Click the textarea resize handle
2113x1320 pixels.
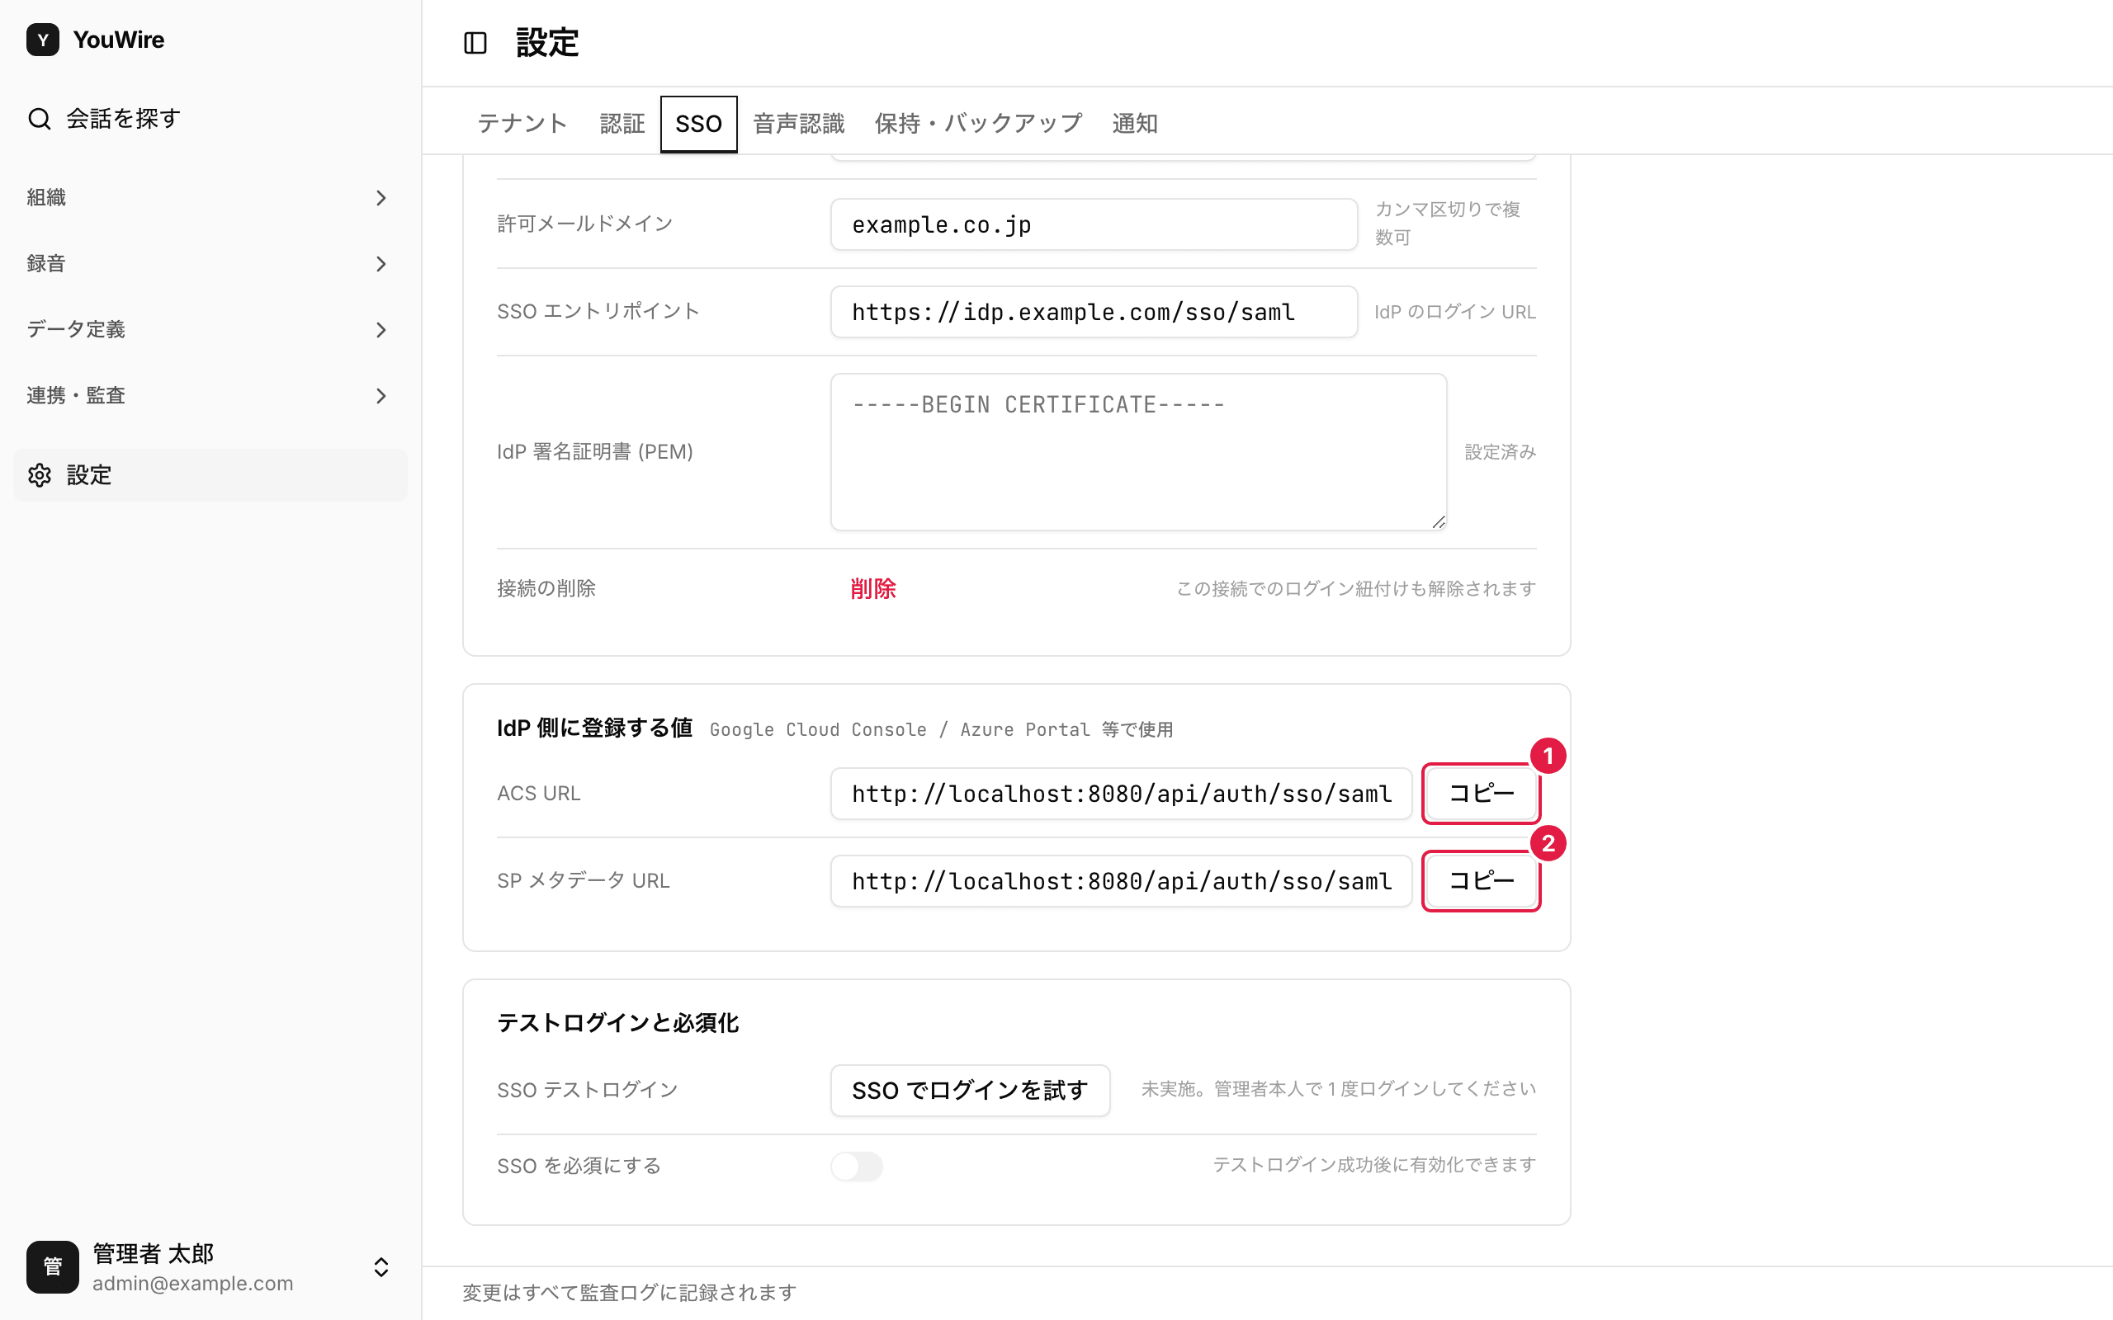tap(1438, 522)
